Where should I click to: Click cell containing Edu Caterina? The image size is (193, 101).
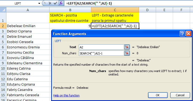(x=28, y=79)
